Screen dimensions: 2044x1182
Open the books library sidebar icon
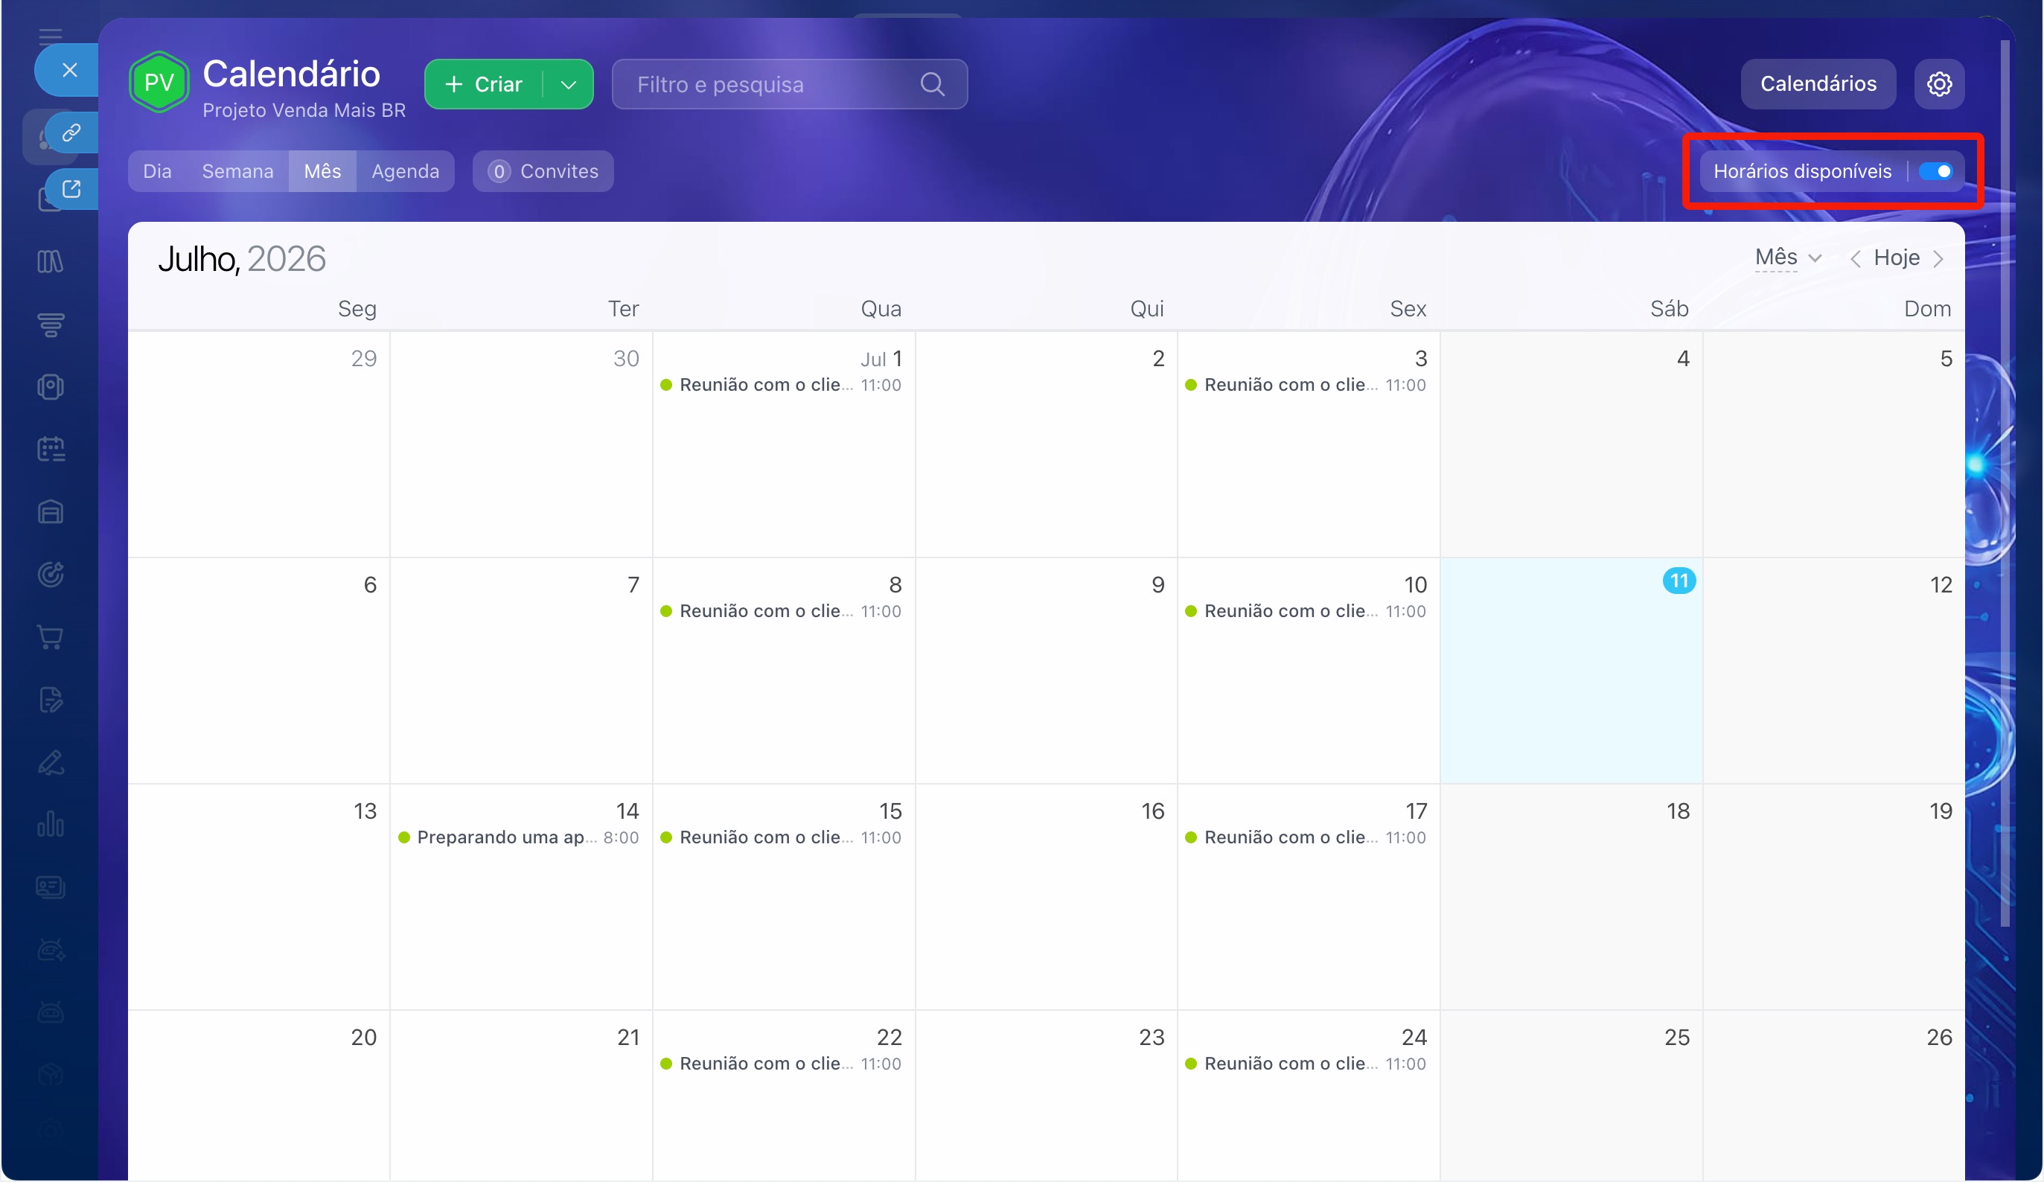tap(51, 261)
